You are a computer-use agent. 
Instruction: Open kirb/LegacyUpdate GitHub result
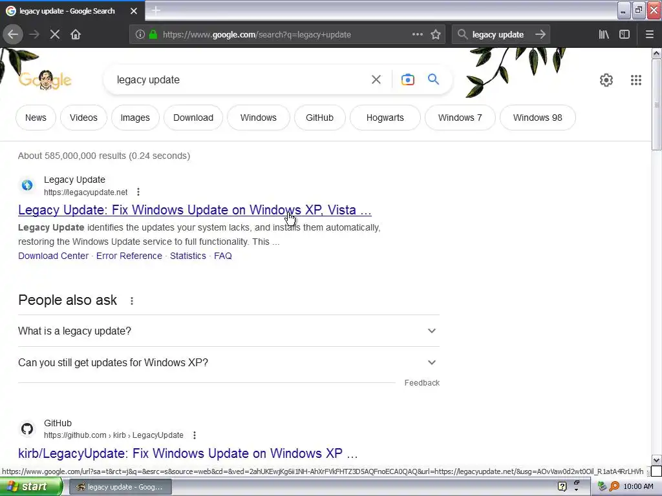[x=188, y=453]
